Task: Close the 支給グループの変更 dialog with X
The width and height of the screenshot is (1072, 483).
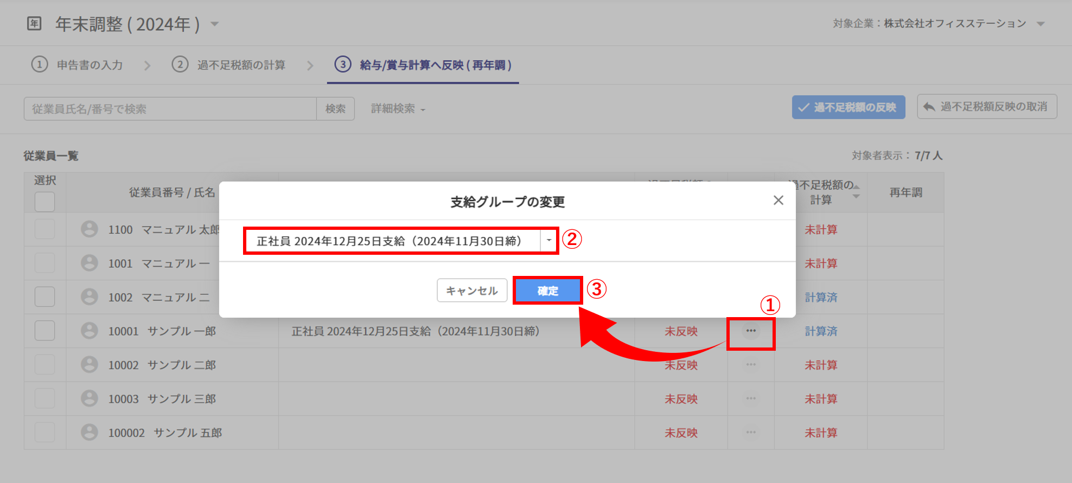Action: pyautogui.click(x=779, y=201)
